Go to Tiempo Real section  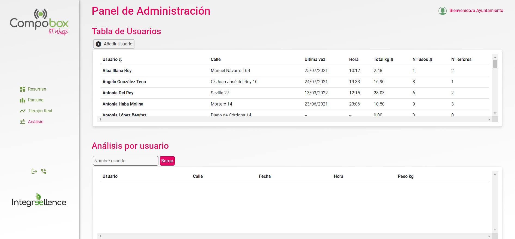[x=40, y=111]
